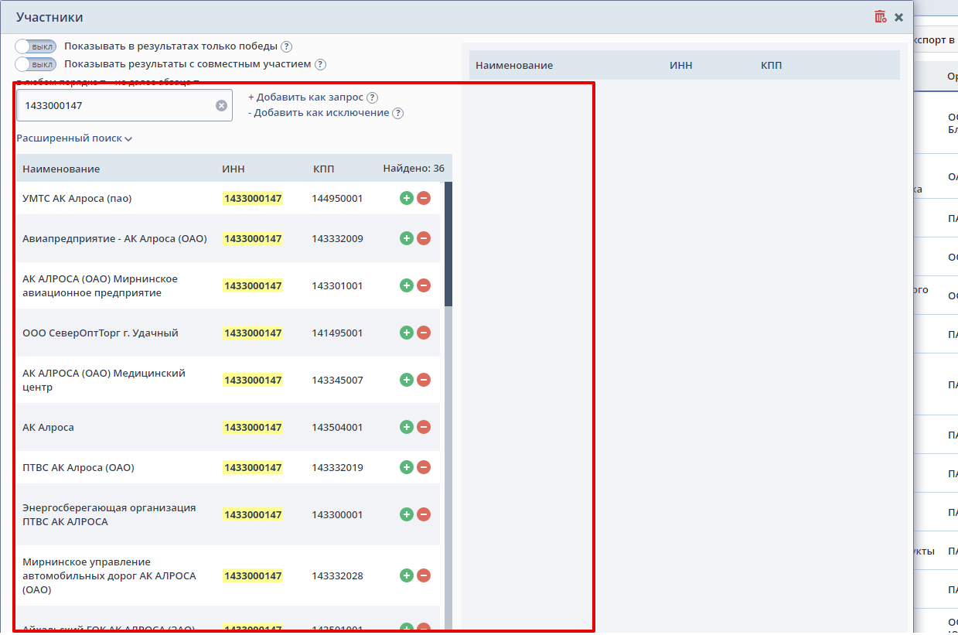The image size is (958, 635).
Task: Click the ИНН column header in results
Action: click(x=234, y=169)
